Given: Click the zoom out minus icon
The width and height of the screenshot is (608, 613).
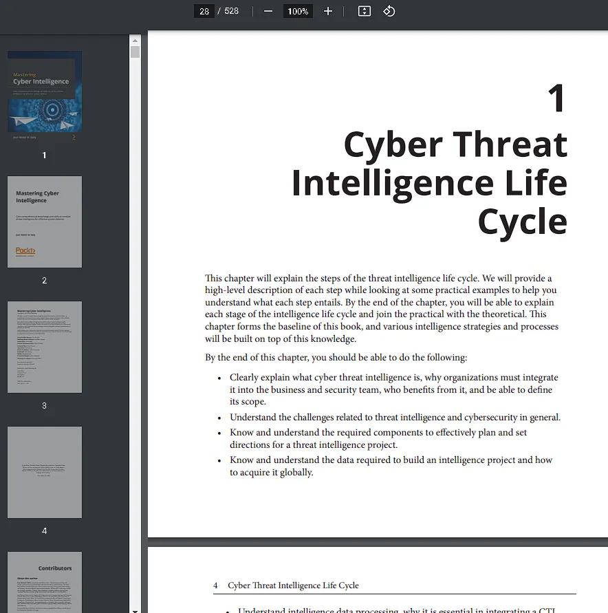Looking at the screenshot, I should coord(268,11).
